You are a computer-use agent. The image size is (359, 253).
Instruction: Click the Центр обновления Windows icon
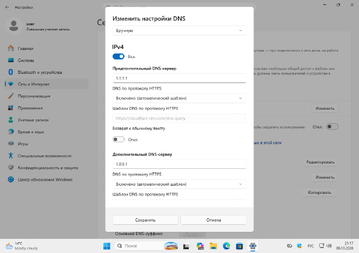click(11, 180)
